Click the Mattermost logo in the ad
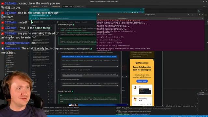Viewport: 208px width, 117px height. coord(142,63)
